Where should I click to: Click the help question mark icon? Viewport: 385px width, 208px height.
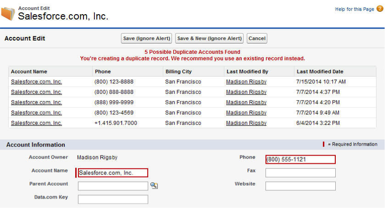(x=380, y=9)
